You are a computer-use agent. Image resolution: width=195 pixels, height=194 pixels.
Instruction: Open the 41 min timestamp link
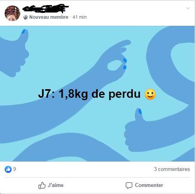79,17
